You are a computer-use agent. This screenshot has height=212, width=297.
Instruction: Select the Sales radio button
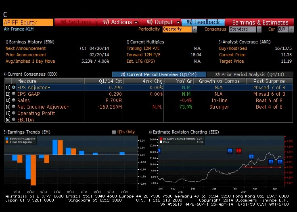[14, 100]
